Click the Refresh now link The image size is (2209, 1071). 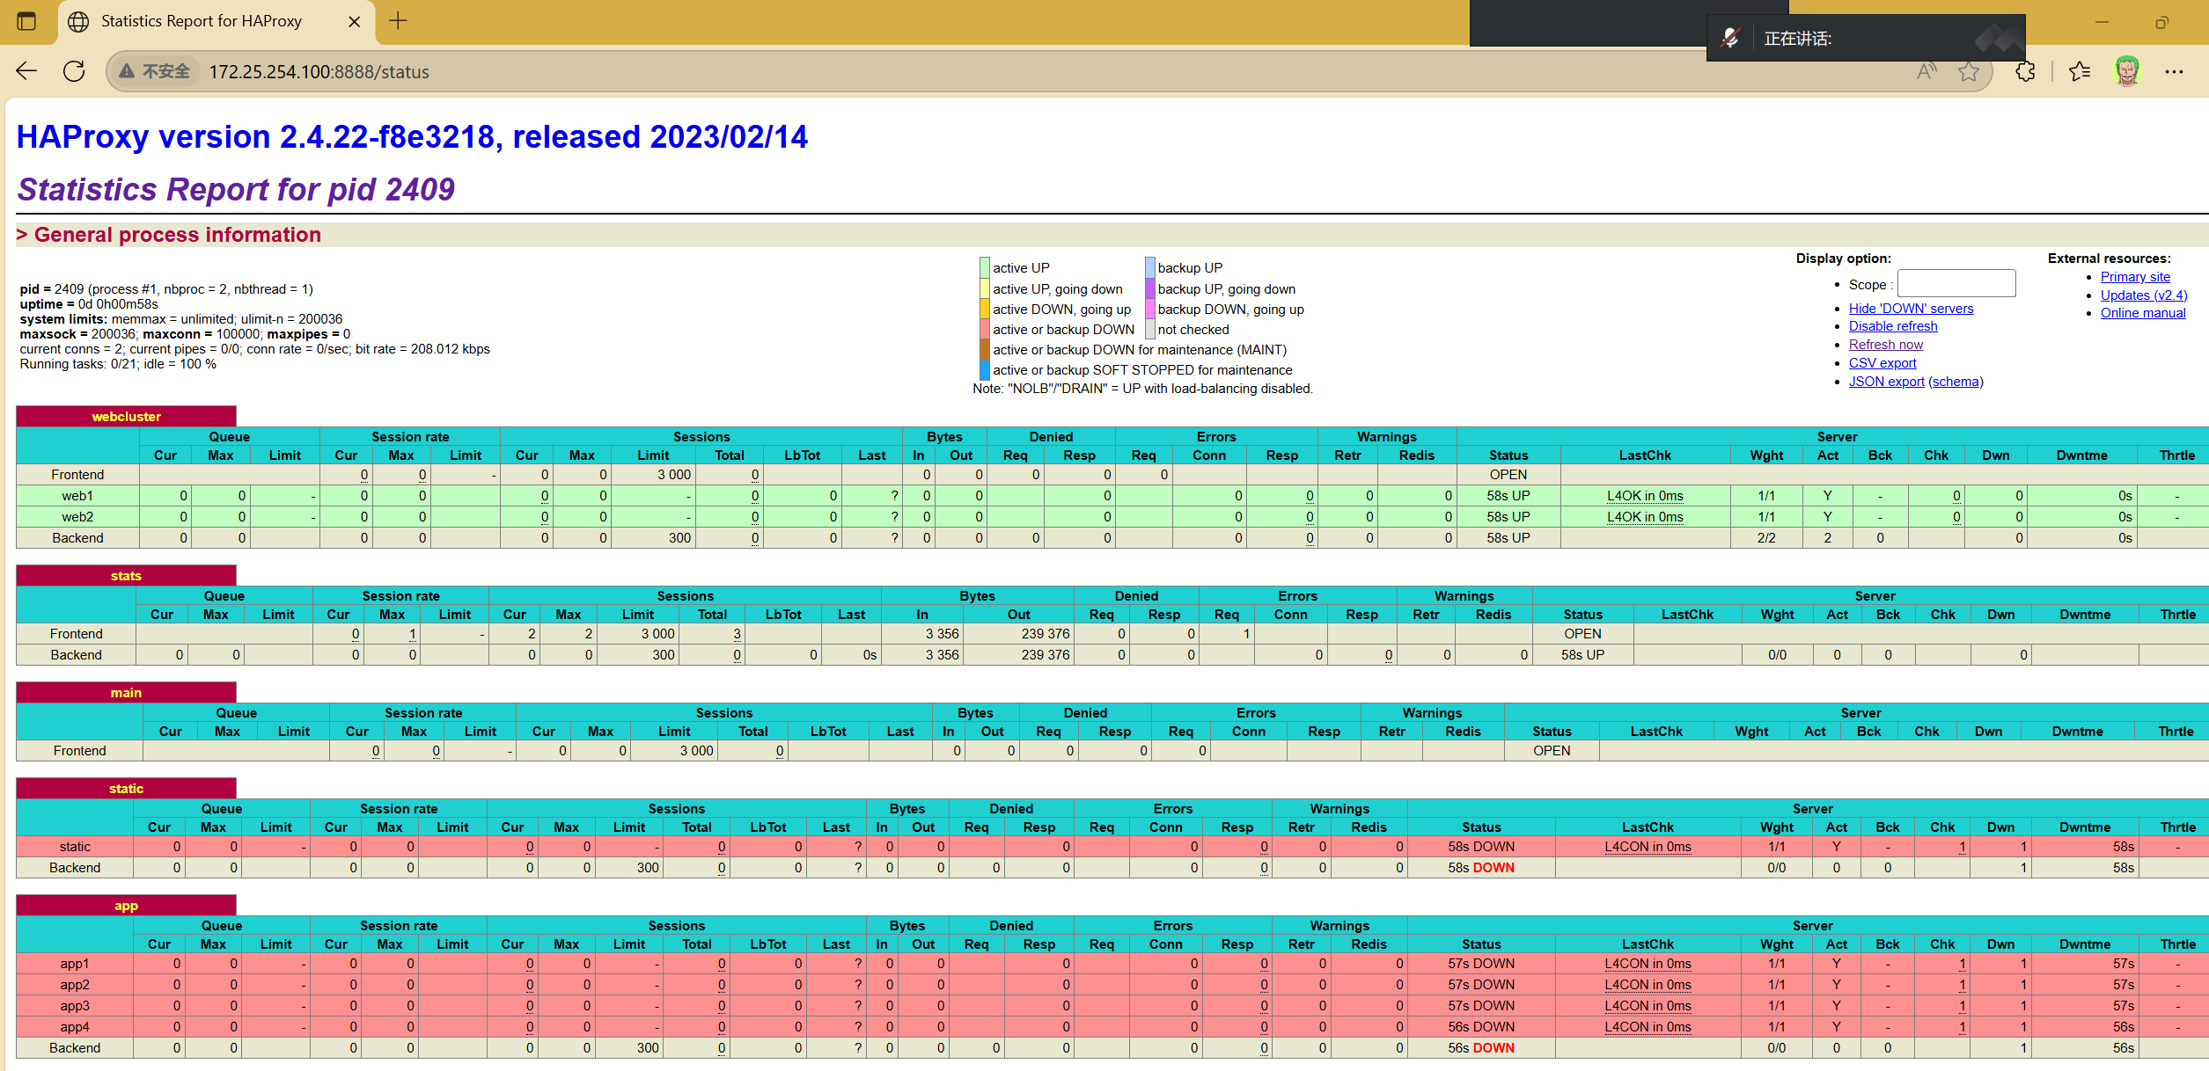click(x=1885, y=345)
